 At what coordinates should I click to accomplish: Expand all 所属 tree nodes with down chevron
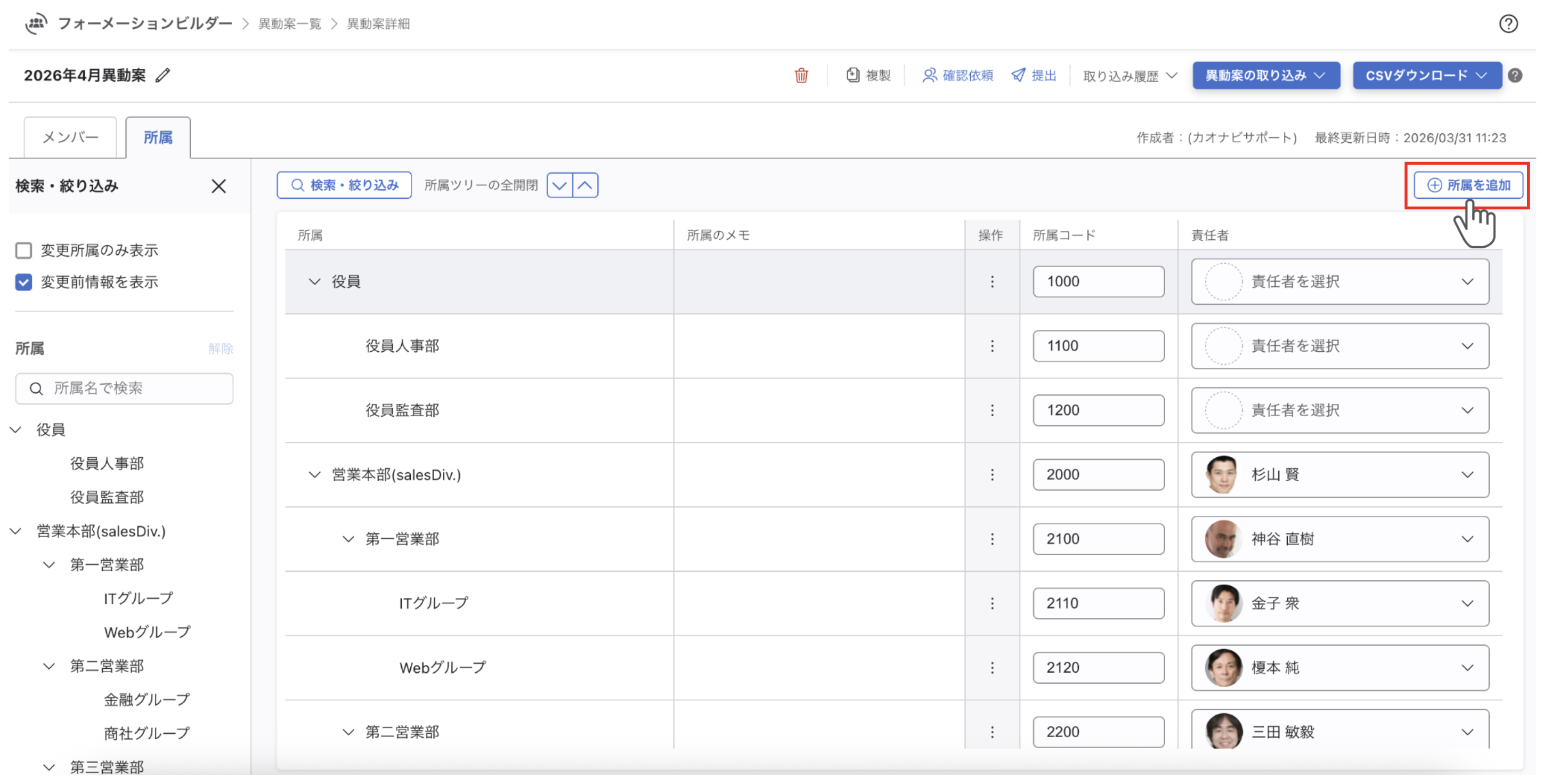coord(559,185)
